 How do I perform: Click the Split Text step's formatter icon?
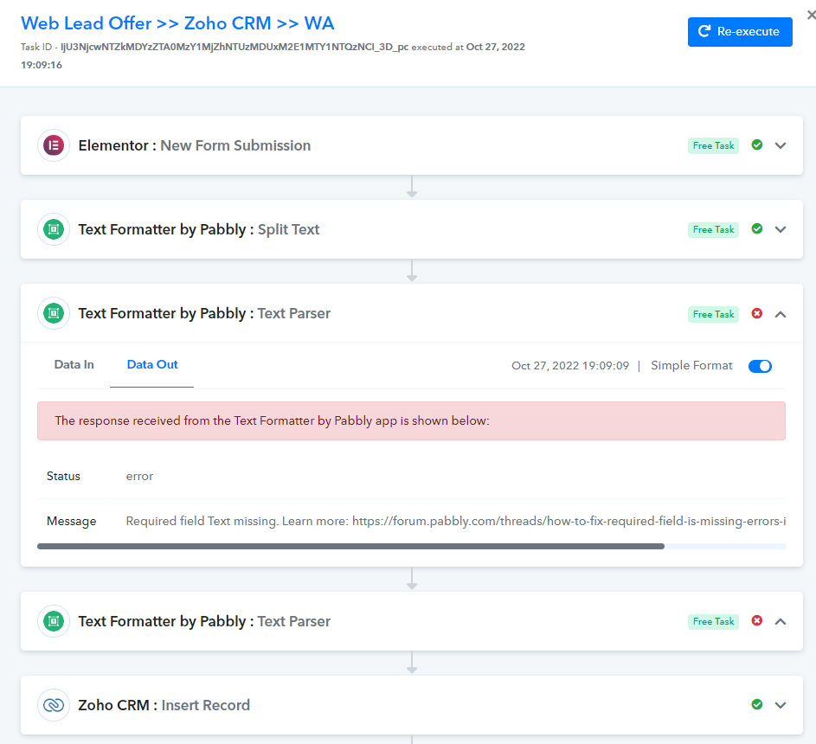[54, 229]
